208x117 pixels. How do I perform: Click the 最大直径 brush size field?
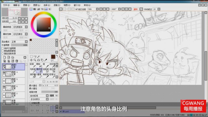[x=50, y=85]
